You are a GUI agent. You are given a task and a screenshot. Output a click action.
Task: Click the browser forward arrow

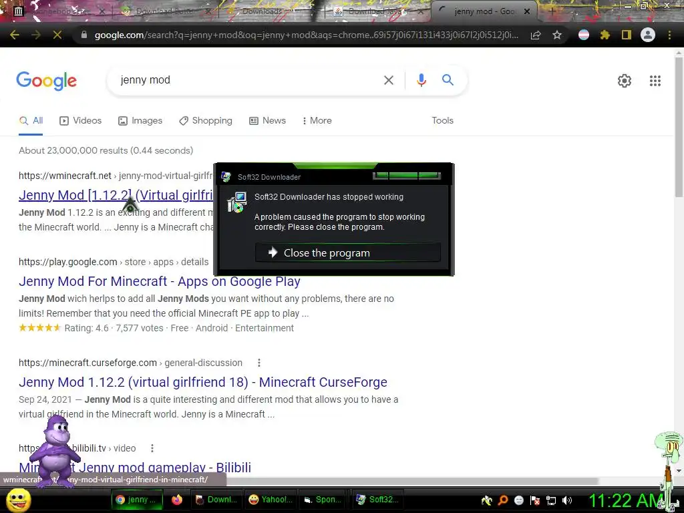pos(36,35)
